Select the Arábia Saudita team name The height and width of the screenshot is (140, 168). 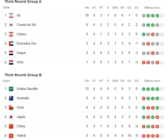tap(27, 89)
